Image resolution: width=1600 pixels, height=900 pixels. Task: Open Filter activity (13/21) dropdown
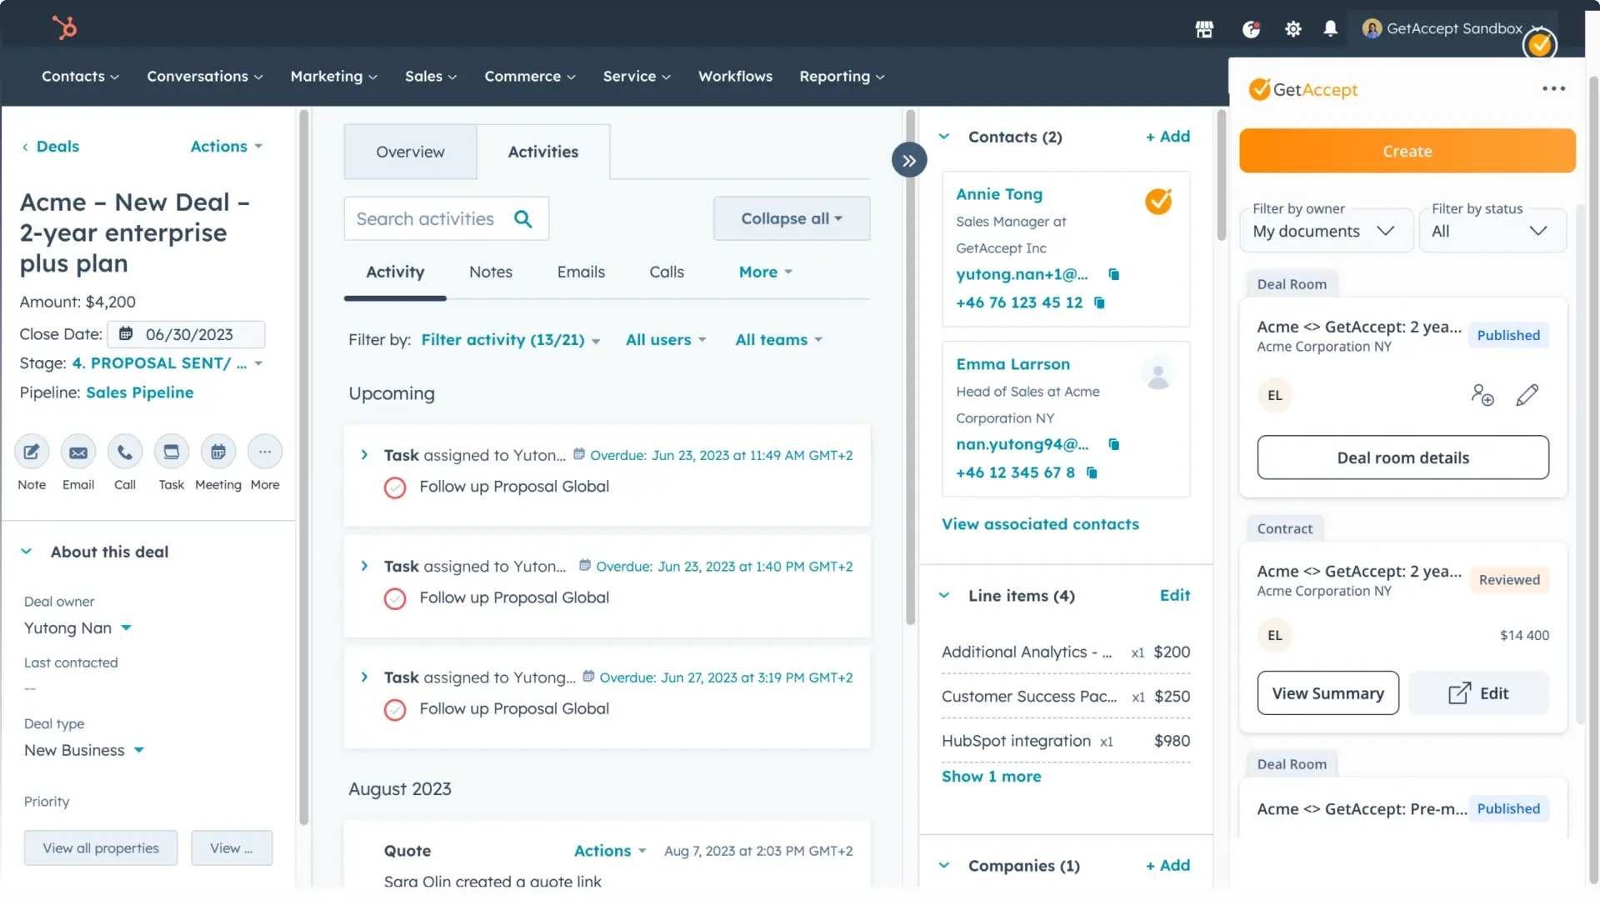511,340
